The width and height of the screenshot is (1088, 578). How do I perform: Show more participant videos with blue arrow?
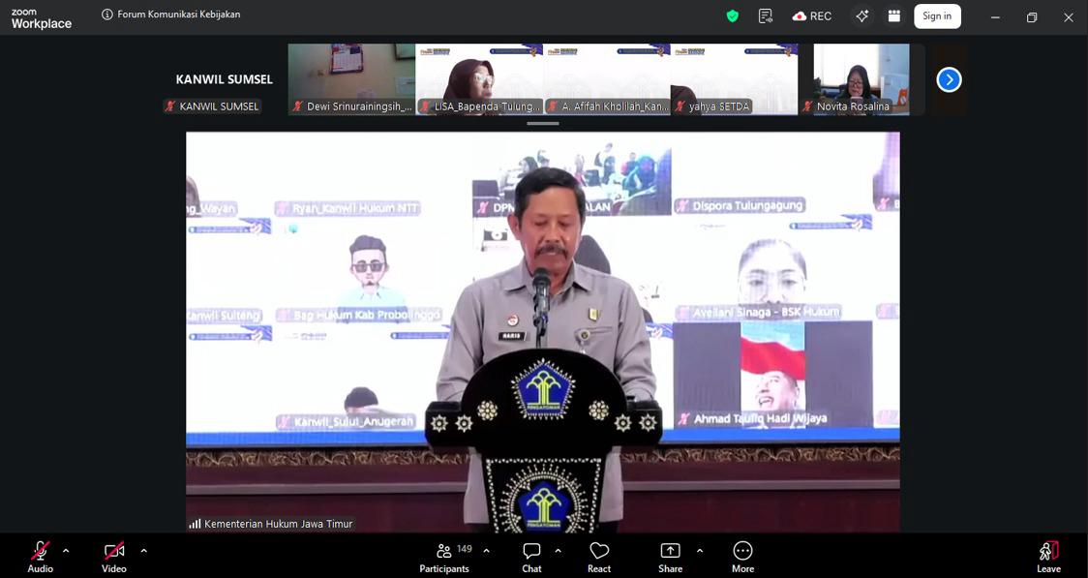[x=948, y=78]
